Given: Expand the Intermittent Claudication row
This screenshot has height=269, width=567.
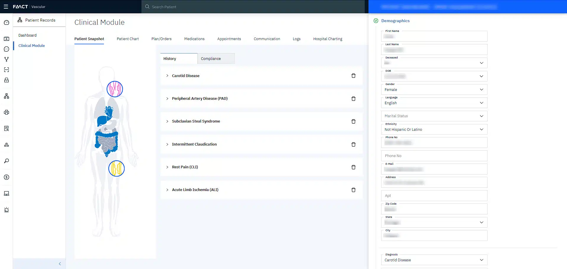Looking at the screenshot, I should 167,144.
